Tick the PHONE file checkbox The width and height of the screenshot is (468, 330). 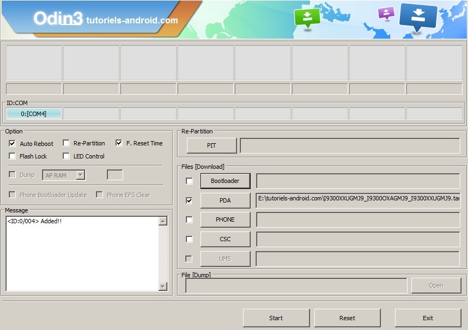point(189,219)
